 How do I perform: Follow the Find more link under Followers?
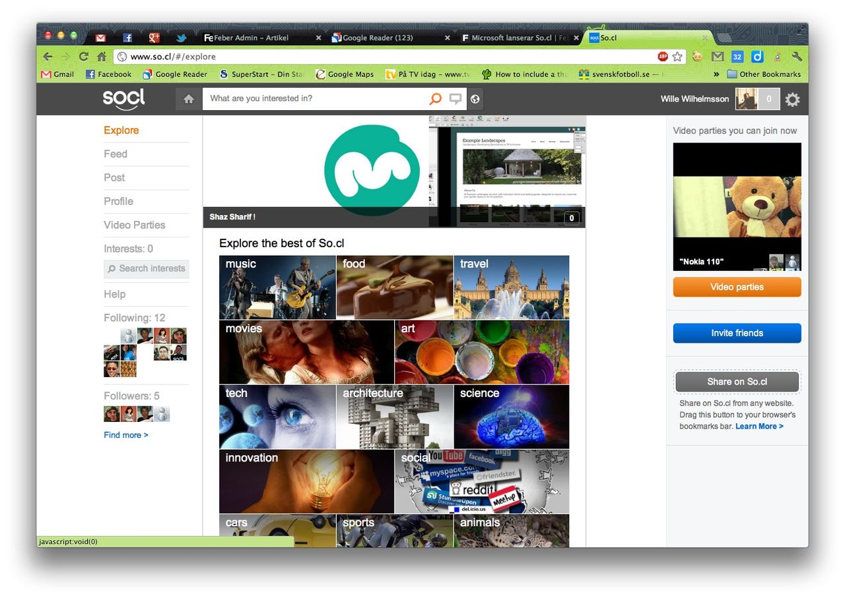tap(126, 435)
